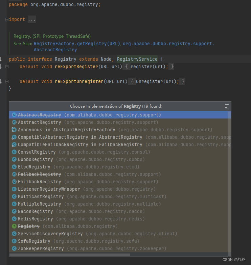Click the folded import ellipsis placeholder
This screenshot has height=265, width=251.
[32, 20]
